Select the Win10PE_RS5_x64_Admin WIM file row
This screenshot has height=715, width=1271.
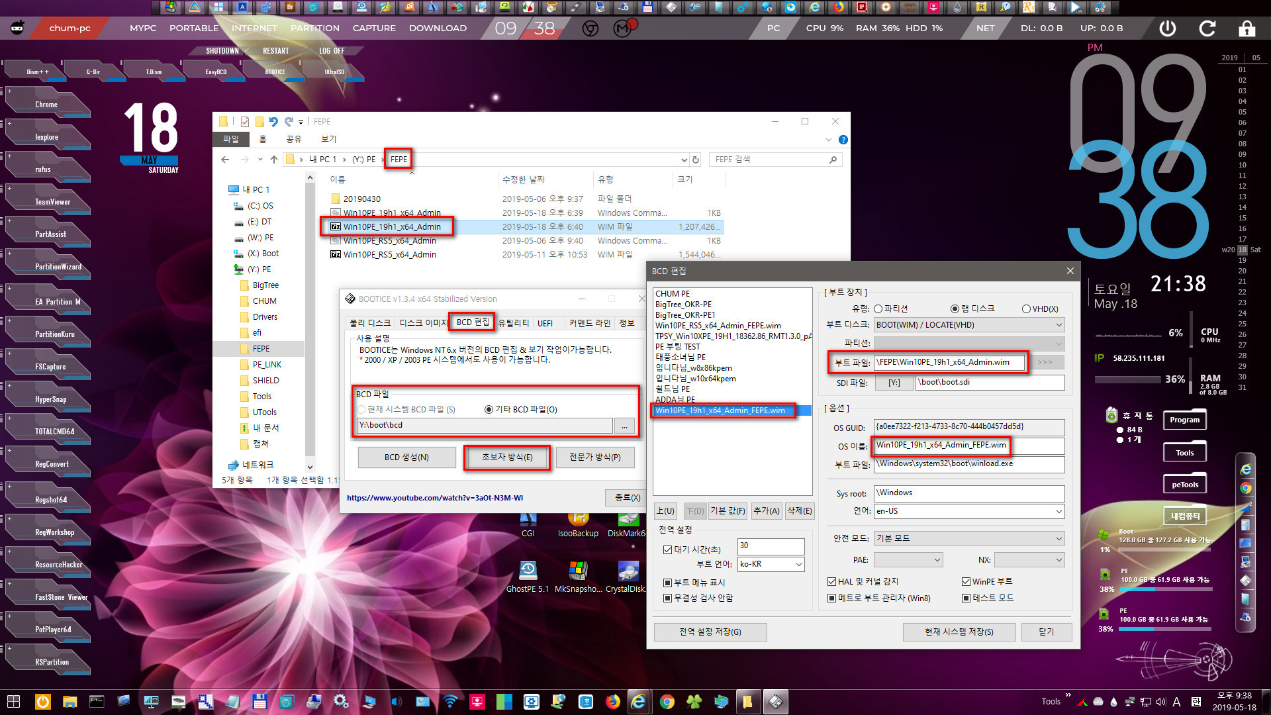click(x=526, y=255)
